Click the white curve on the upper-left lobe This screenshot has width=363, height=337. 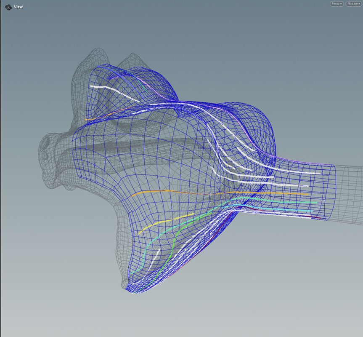114,91
